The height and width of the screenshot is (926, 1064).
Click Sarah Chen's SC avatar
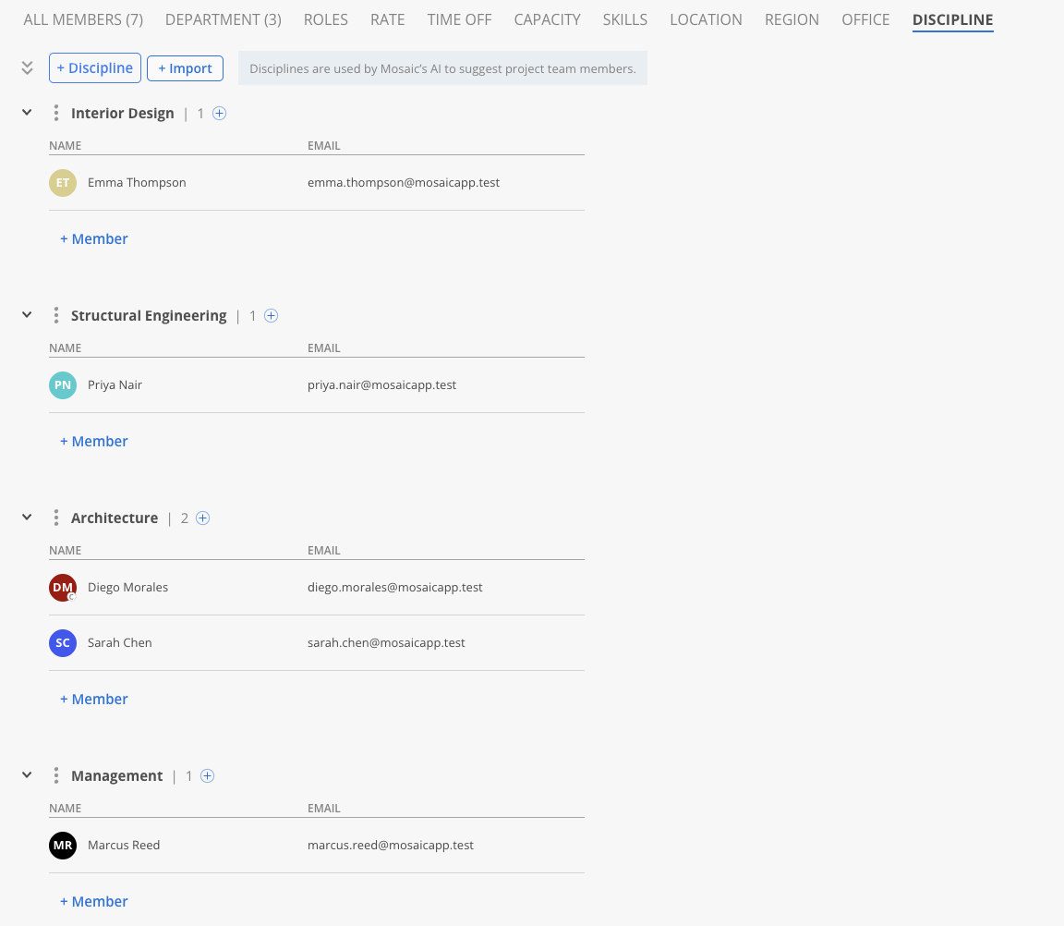[x=63, y=643]
